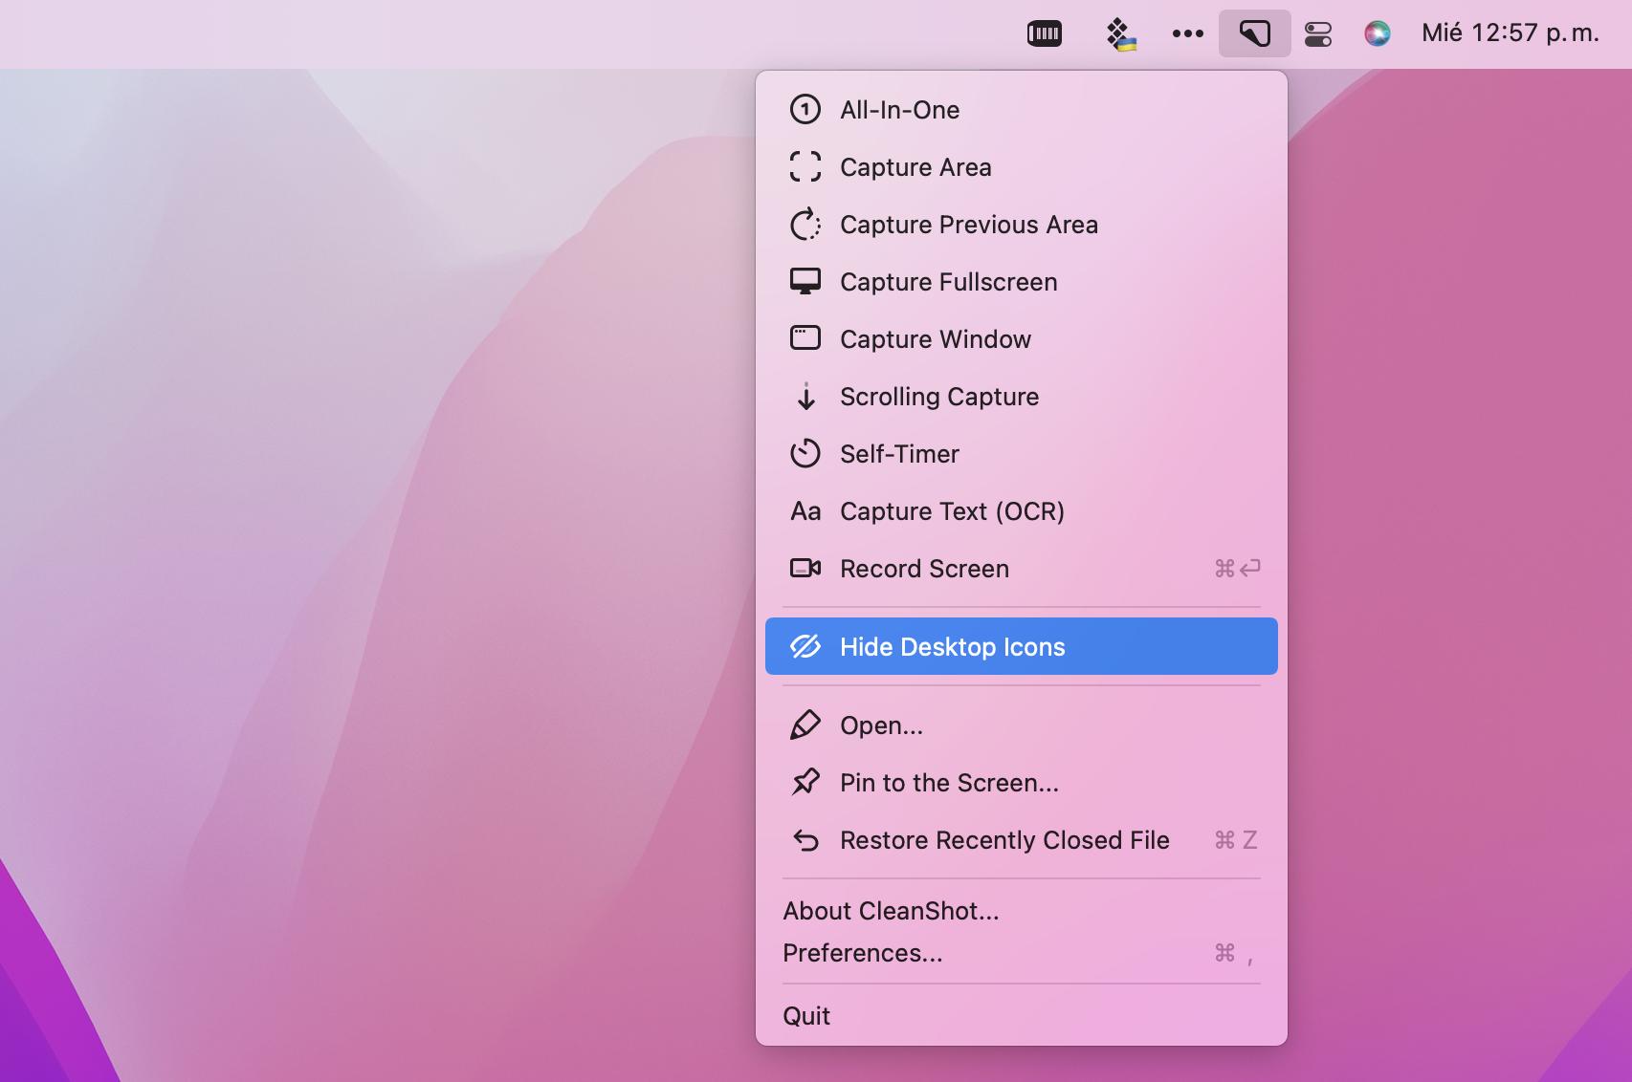Open Pin to the Screen dialog
This screenshot has height=1082, width=1632.
(x=949, y=783)
